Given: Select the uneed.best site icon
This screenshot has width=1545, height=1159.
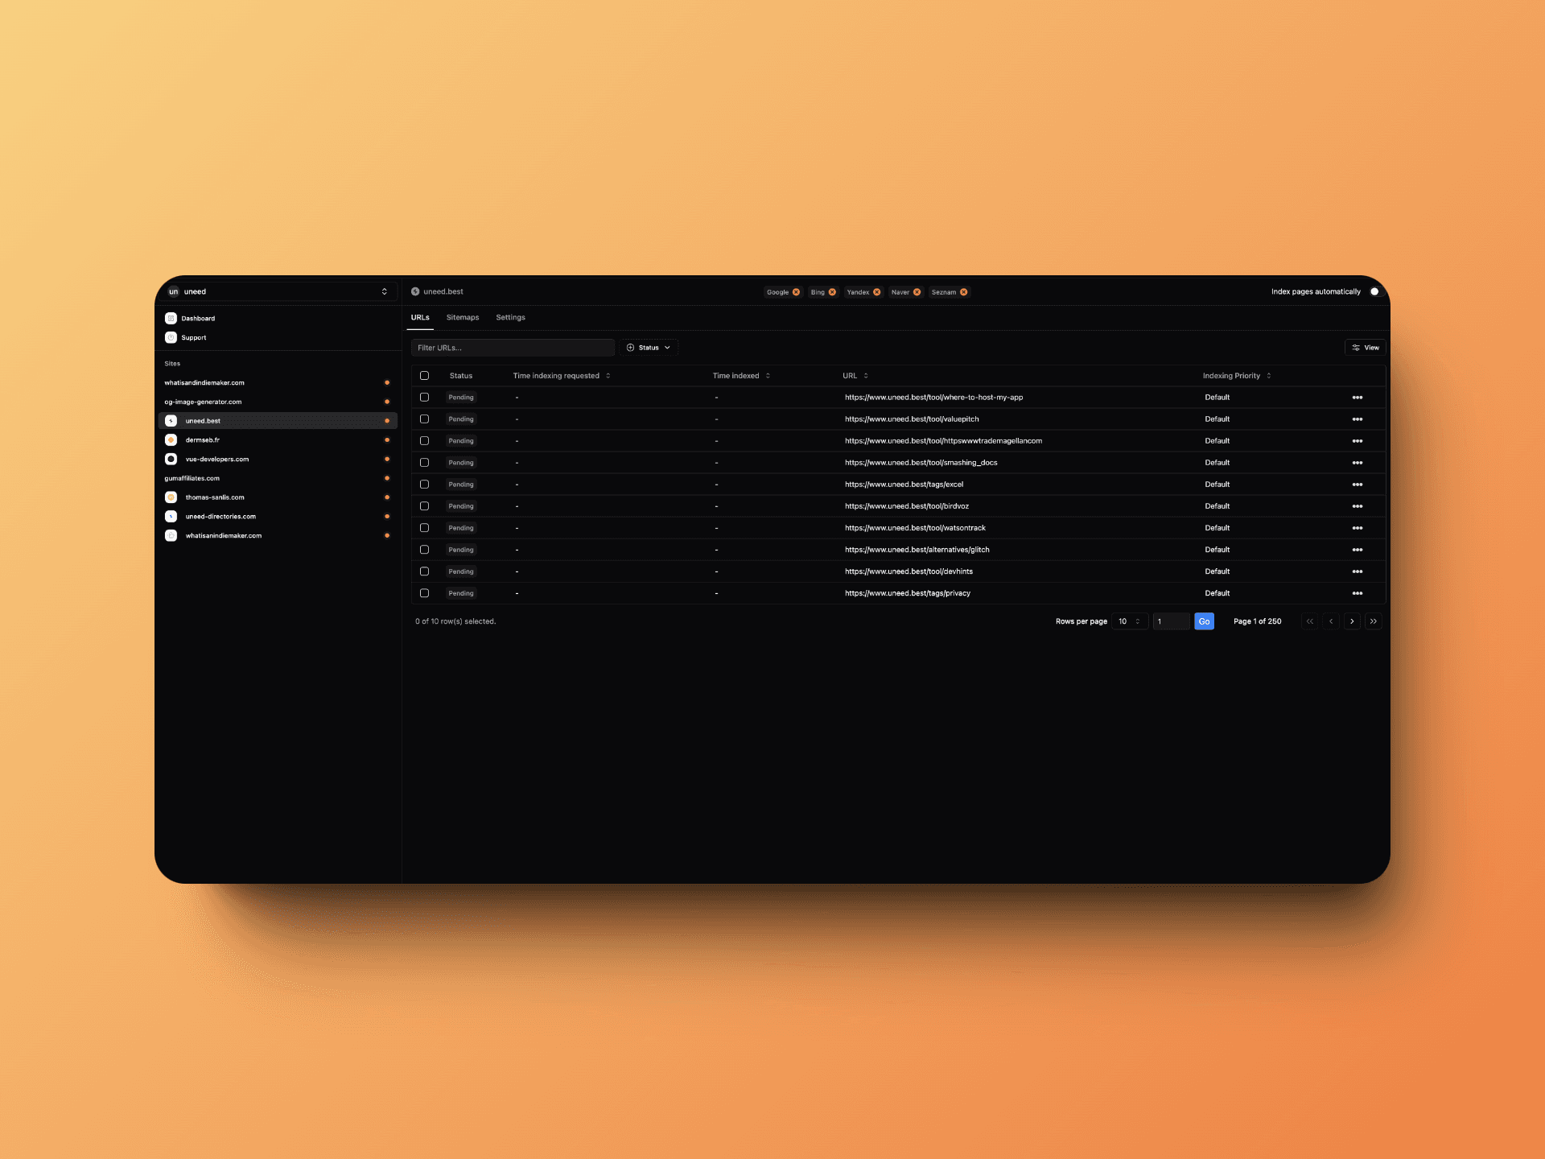Looking at the screenshot, I should tap(171, 420).
